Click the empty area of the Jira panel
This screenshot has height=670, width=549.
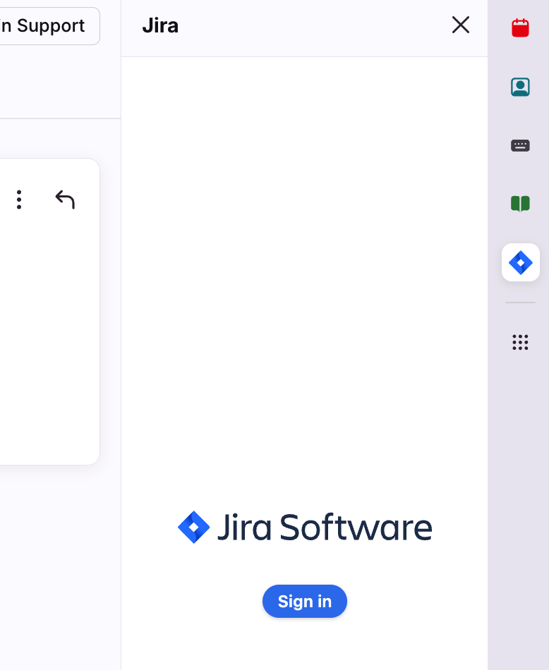(304, 282)
